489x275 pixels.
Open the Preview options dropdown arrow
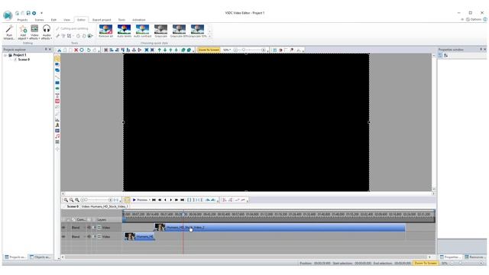pyautogui.click(x=150, y=200)
